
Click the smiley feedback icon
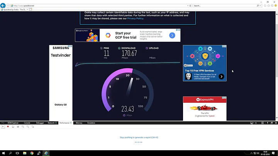point(276,6)
